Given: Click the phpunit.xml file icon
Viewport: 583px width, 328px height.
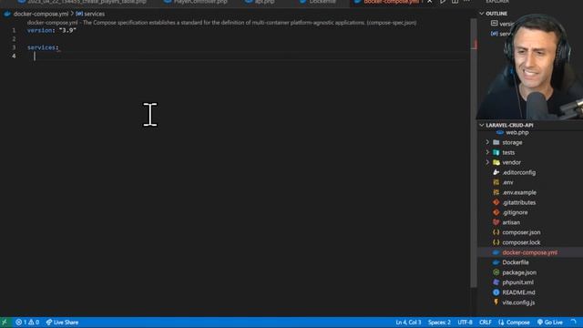Looking at the screenshot, I should [496, 282].
